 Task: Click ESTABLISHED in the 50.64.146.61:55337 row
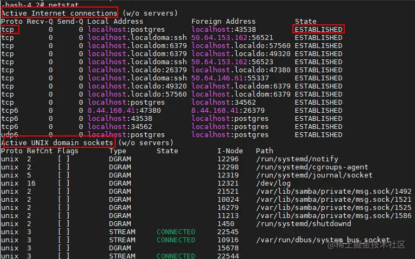click(319, 78)
